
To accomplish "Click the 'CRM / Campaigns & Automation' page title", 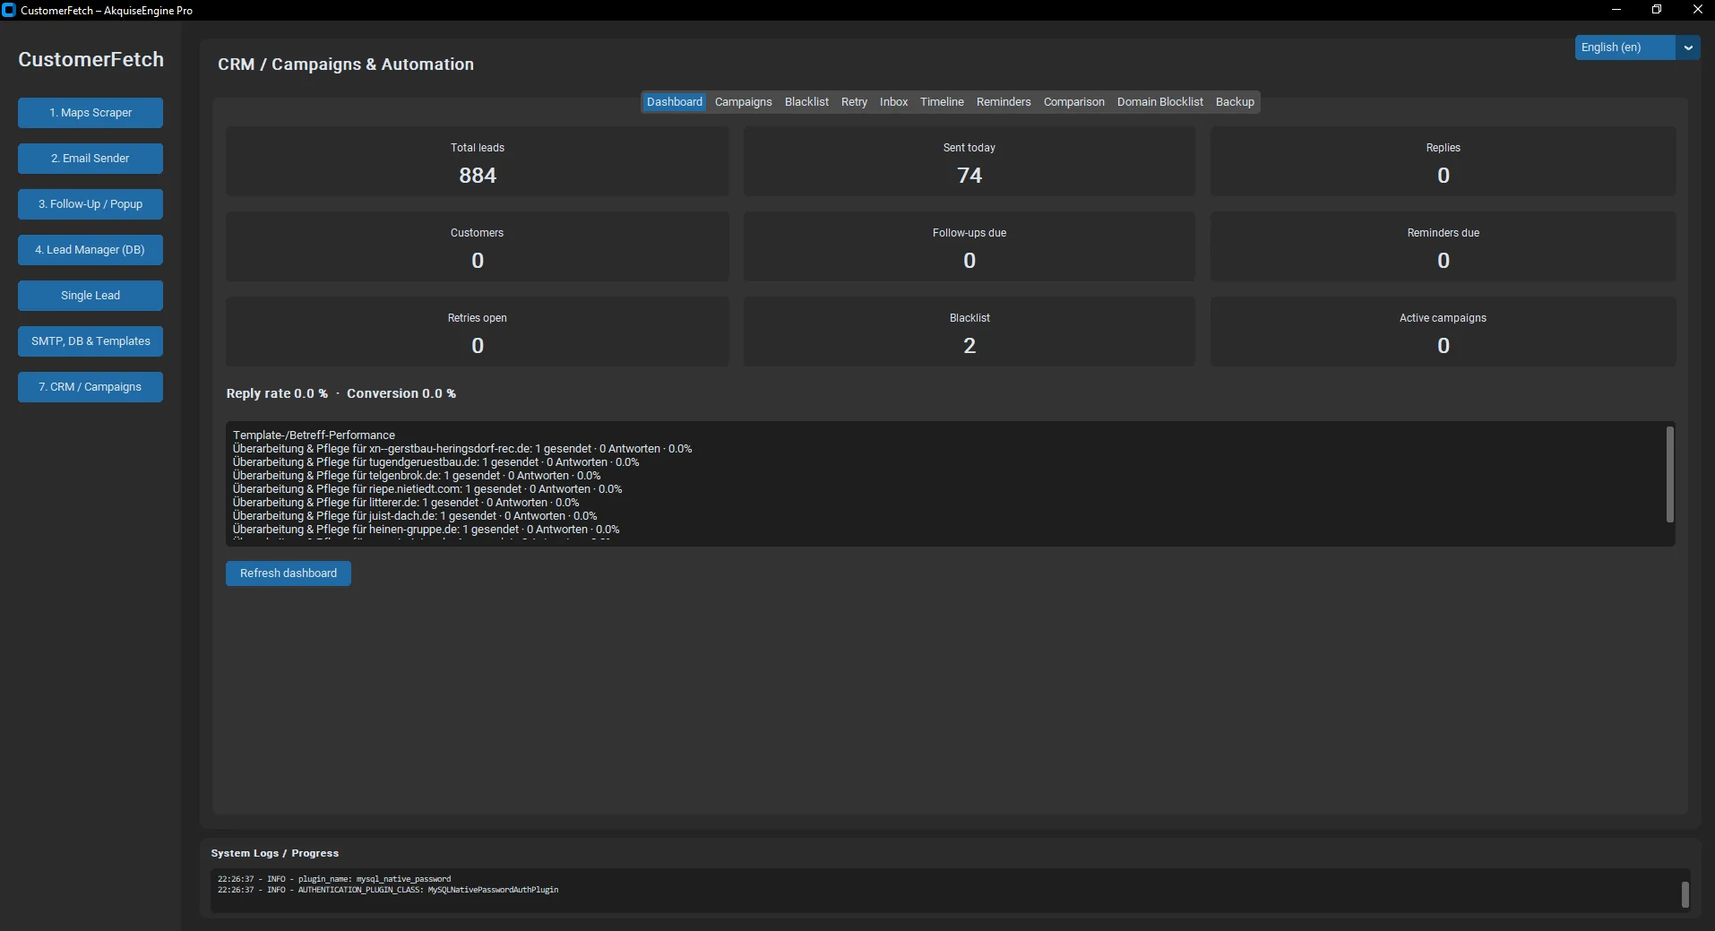I will 346,65.
